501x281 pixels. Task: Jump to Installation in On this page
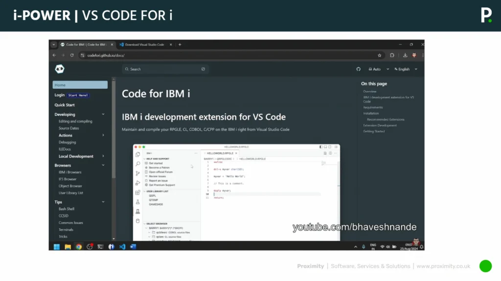point(371,113)
